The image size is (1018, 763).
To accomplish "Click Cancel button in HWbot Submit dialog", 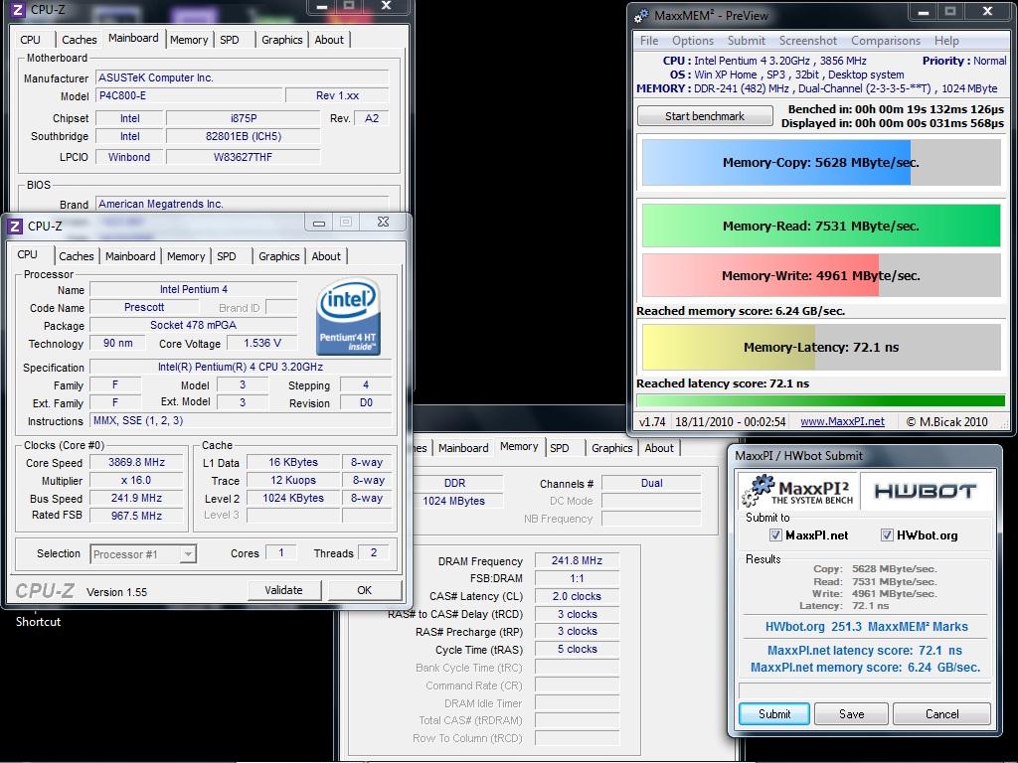I will pyautogui.click(x=942, y=713).
